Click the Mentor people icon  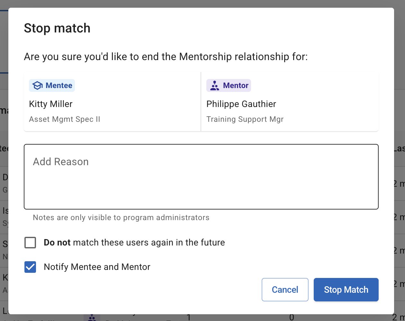214,85
